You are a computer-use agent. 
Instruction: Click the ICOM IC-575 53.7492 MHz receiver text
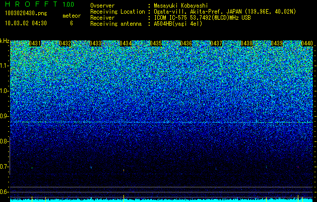point(202,18)
